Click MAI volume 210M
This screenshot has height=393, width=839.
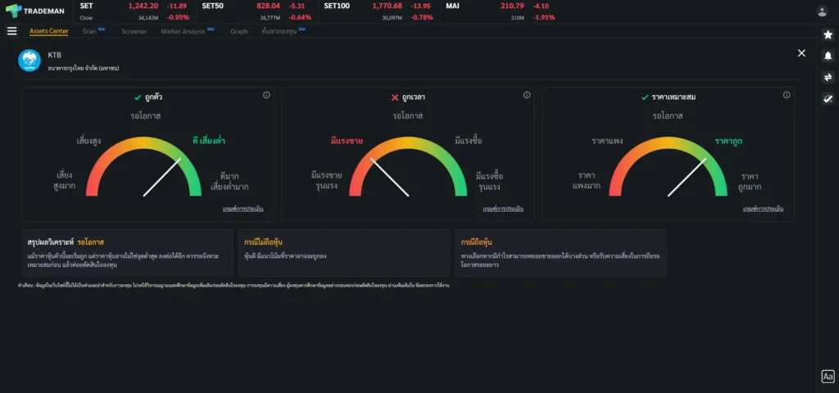518,18
